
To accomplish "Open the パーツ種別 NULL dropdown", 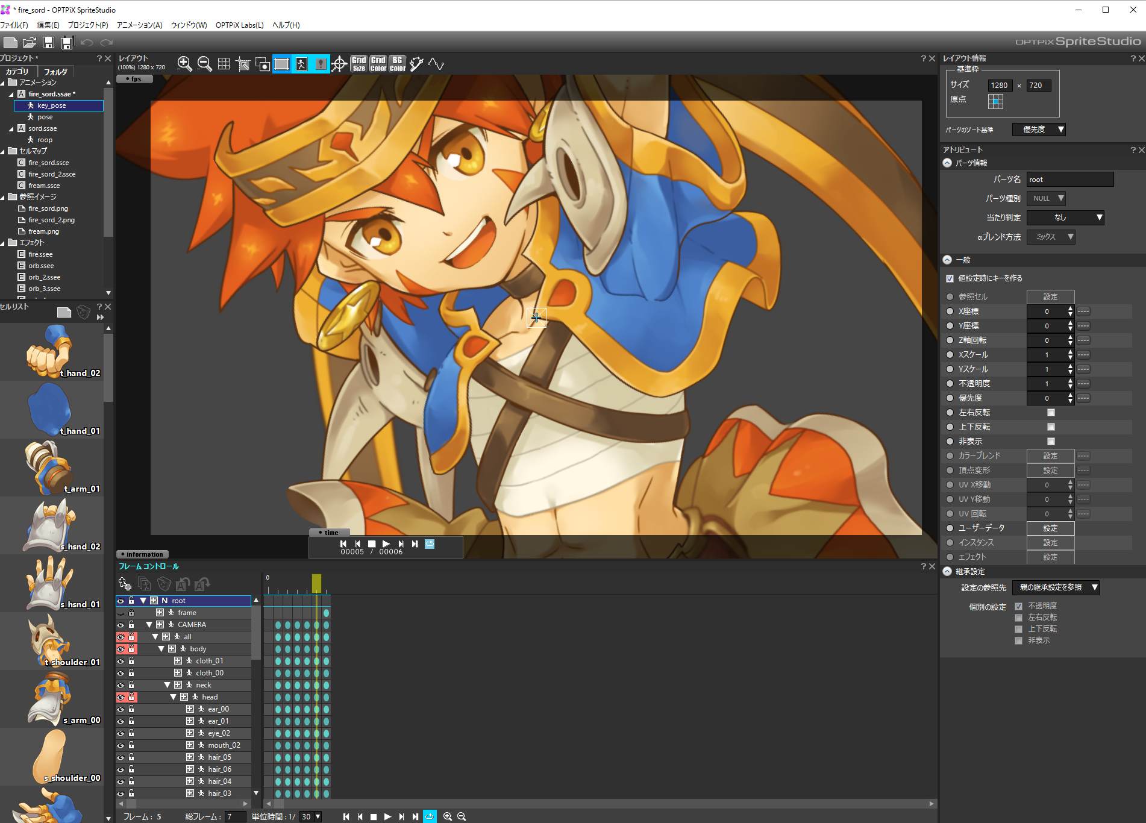I will point(1046,198).
